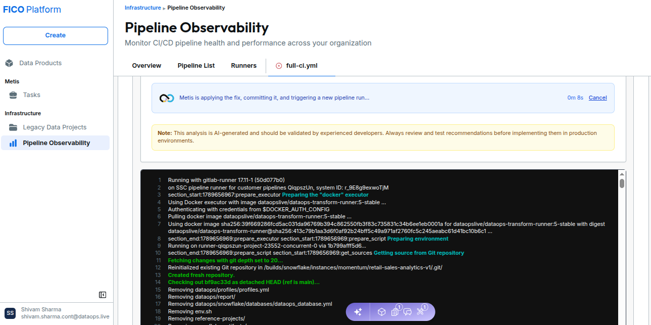Open Data Products in sidebar
Screen dimensions: 651x325
click(40, 63)
